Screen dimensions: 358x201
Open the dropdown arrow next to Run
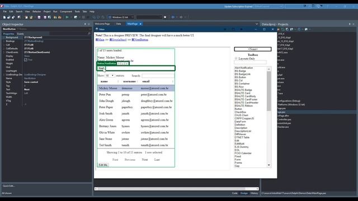71,17
